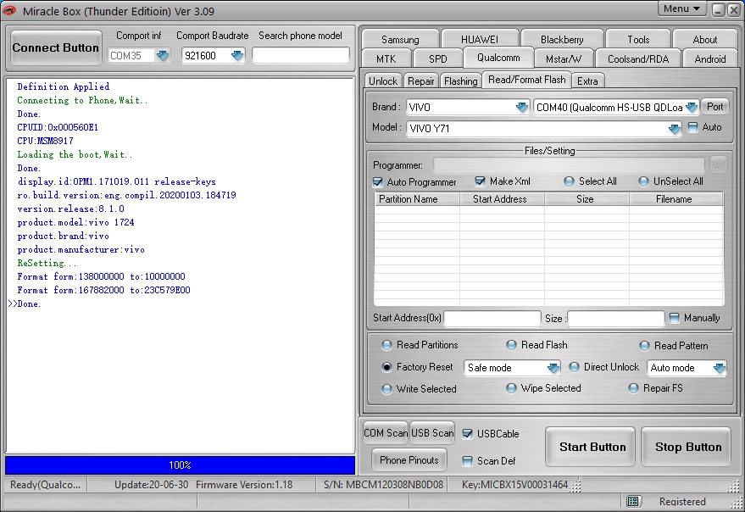
Task: Click the Size input field
Action: coord(616,318)
